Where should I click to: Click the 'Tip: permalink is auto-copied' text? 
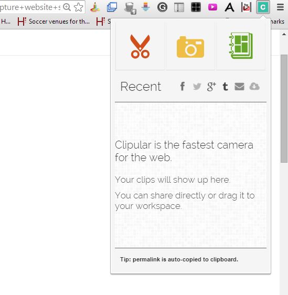179,259
